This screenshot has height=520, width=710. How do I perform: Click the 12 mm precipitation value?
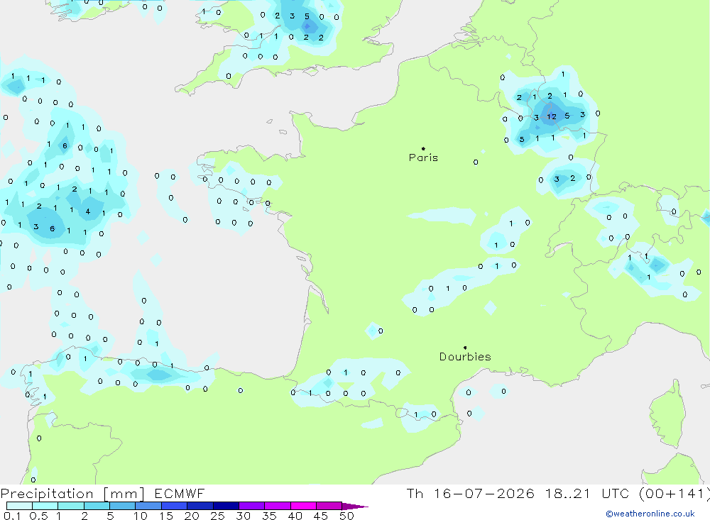click(x=552, y=117)
